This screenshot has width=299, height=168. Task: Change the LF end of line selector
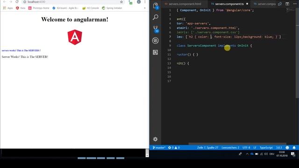(255, 147)
